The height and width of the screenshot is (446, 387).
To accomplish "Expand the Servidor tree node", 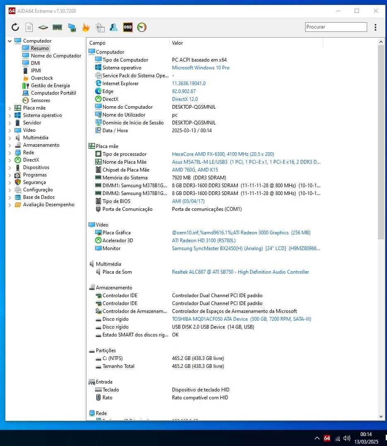I will point(10,123).
